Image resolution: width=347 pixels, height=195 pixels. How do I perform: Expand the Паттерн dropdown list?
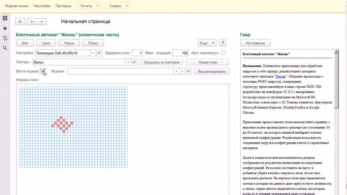pyautogui.click(x=128, y=62)
